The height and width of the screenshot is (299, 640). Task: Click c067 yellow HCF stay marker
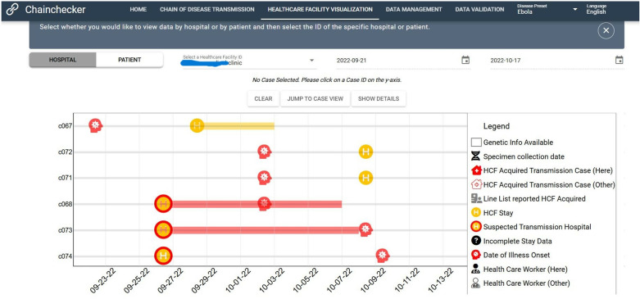click(197, 125)
